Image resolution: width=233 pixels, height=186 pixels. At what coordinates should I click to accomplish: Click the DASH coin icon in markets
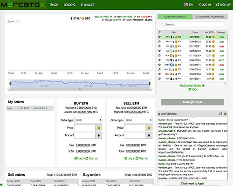pos(171,65)
